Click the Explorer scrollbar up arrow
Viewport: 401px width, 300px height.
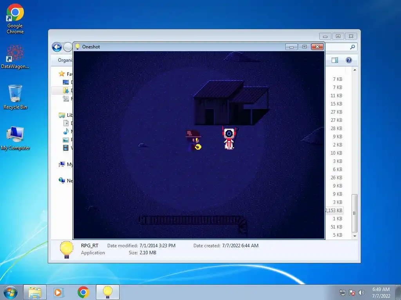(355, 70)
